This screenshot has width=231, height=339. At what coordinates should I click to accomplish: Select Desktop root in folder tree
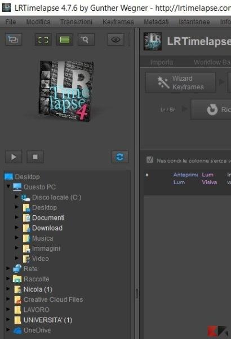pos(27,177)
